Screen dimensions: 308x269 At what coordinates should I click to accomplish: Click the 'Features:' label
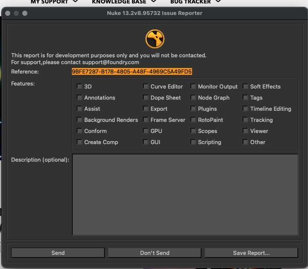[x=23, y=84]
